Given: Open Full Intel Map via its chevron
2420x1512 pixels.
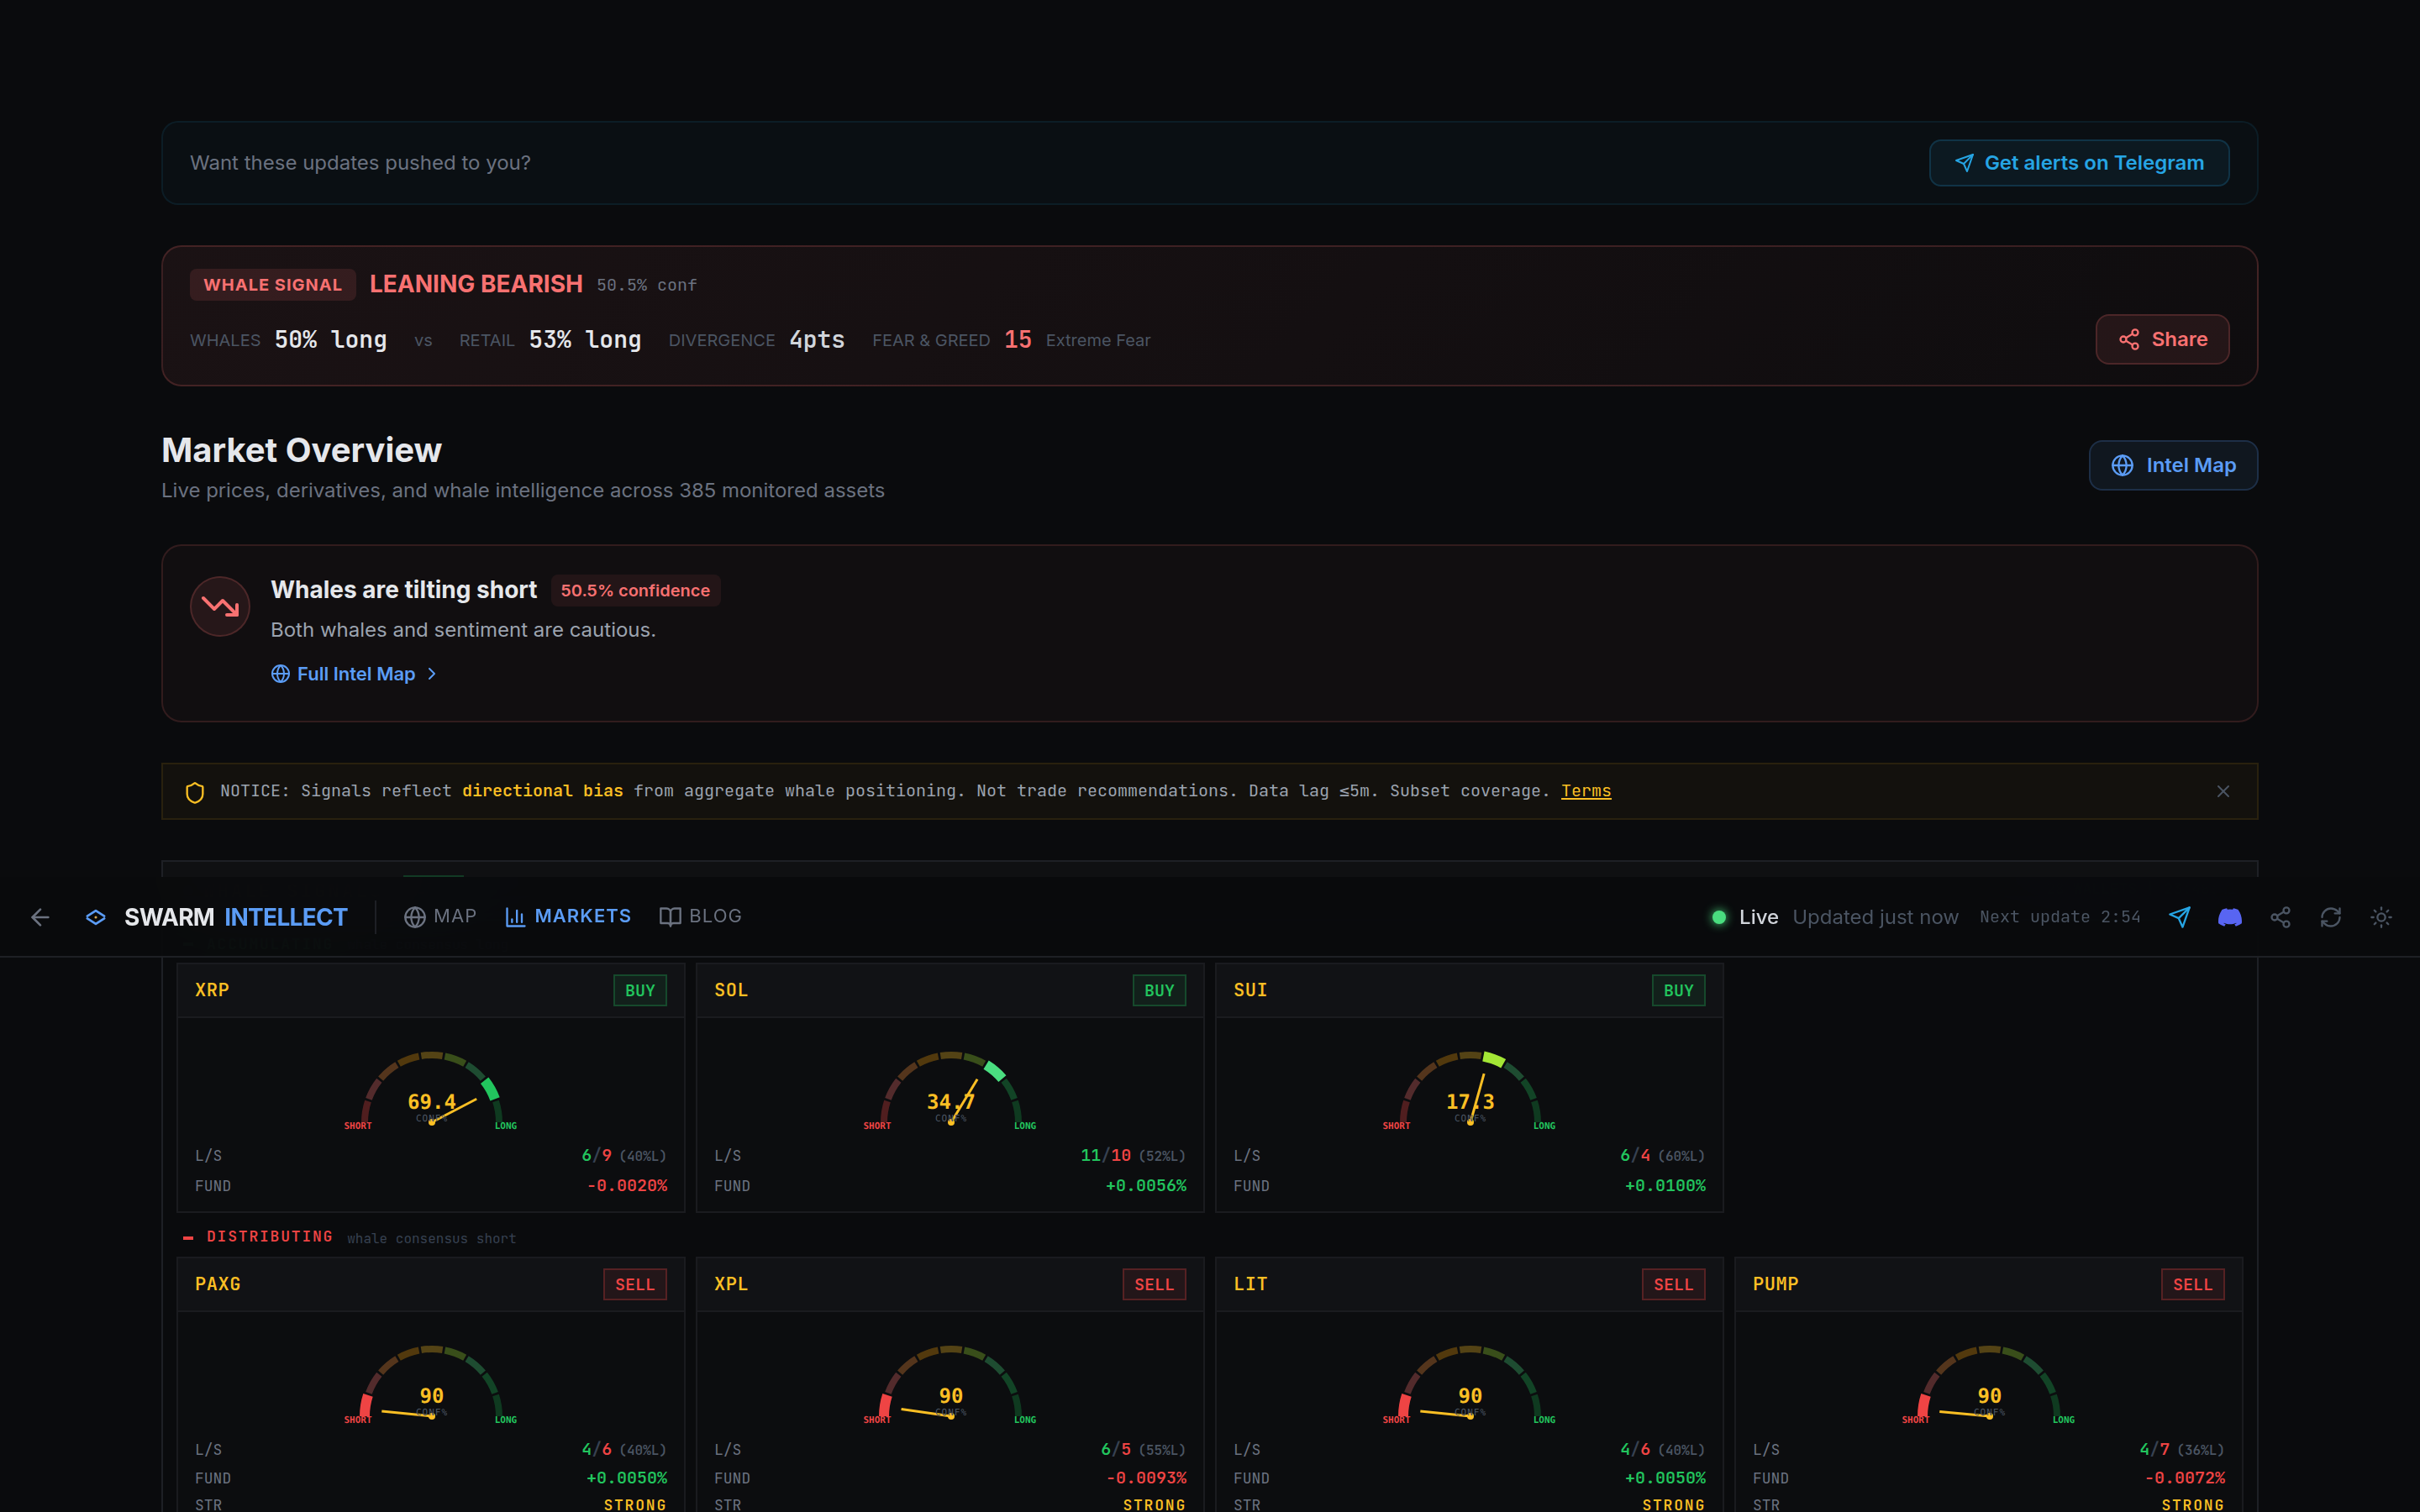Looking at the screenshot, I should click(x=432, y=674).
